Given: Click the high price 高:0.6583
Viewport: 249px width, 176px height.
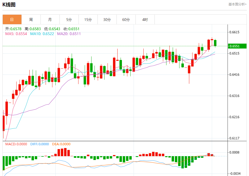Looking at the screenshot, I should pyautogui.click(x=33, y=29).
